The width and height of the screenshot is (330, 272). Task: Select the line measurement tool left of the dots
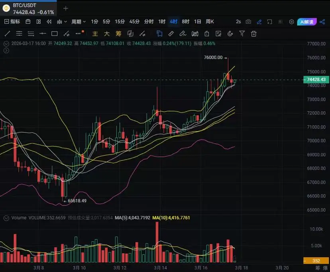[66, 34]
